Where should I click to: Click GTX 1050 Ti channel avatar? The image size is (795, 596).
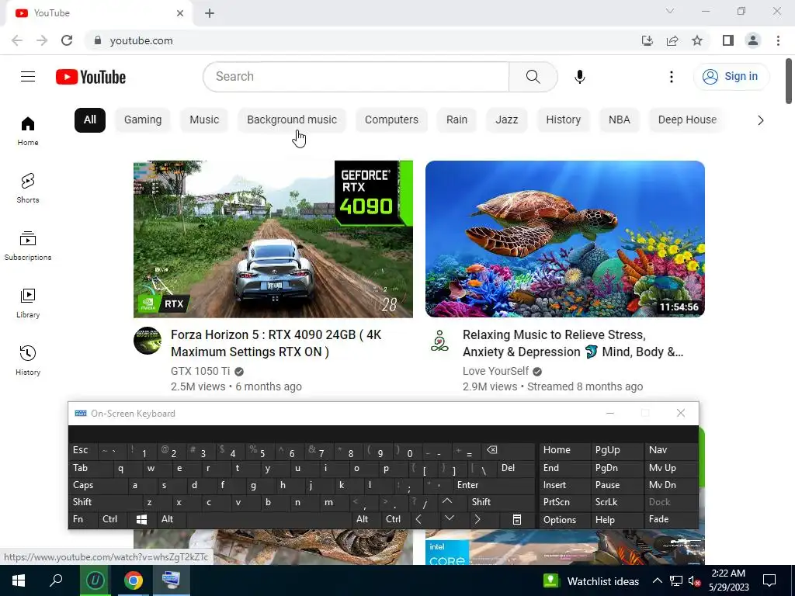click(148, 341)
